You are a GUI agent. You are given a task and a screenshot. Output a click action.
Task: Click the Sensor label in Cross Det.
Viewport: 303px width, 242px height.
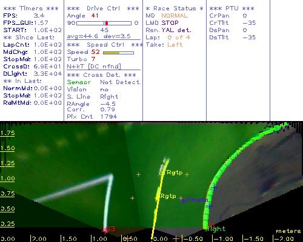coord(79,82)
